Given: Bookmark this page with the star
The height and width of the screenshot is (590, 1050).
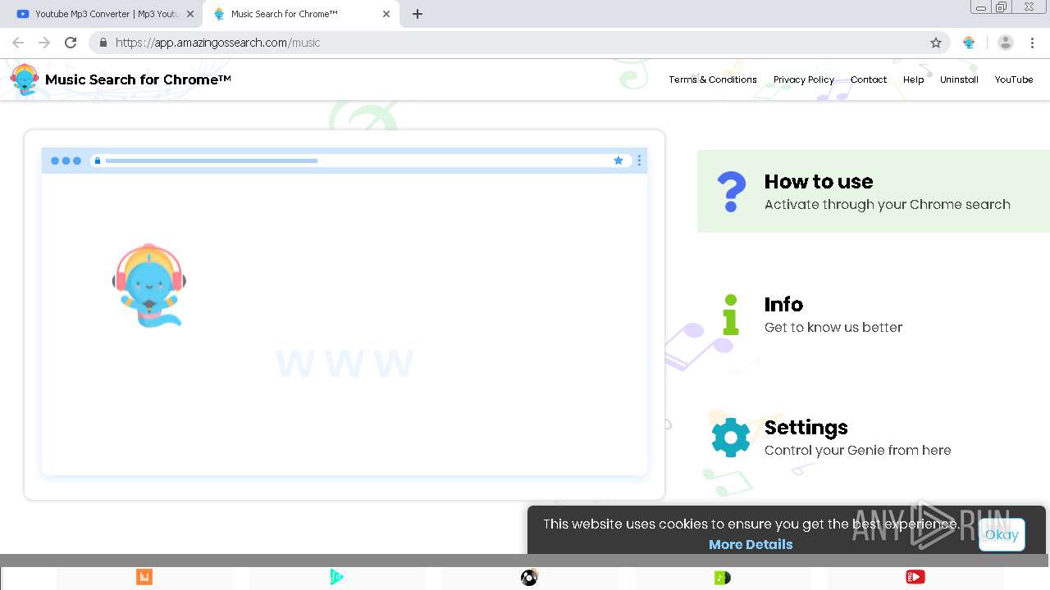Looking at the screenshot, I should [936, 43].
